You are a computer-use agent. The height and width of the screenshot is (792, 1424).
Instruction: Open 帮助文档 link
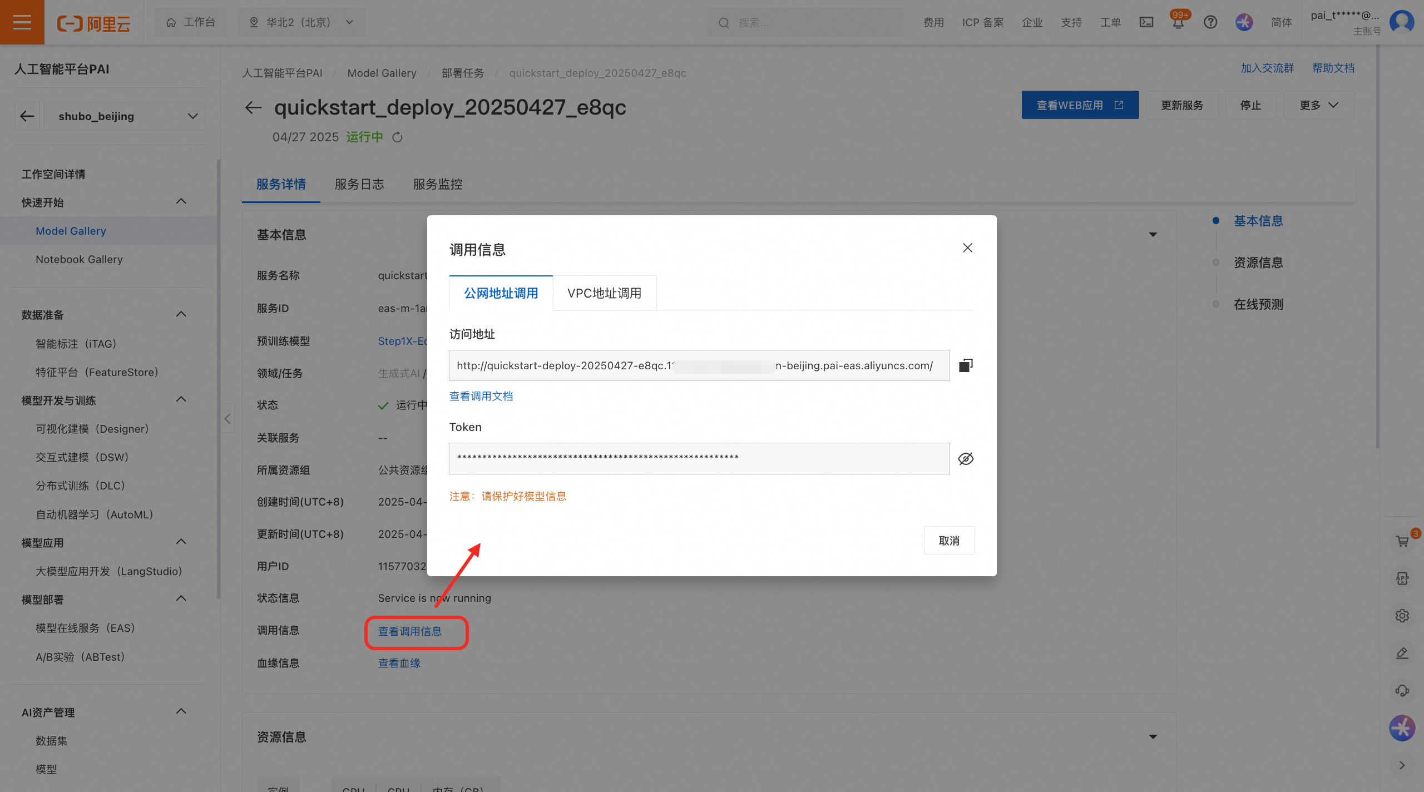click(1333, 68)
